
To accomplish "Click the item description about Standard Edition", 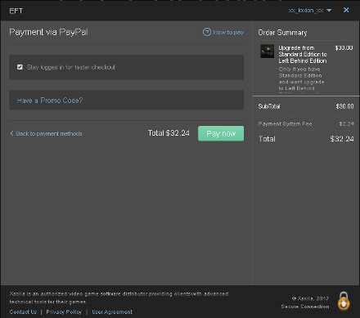I will (x=301, y=78).
